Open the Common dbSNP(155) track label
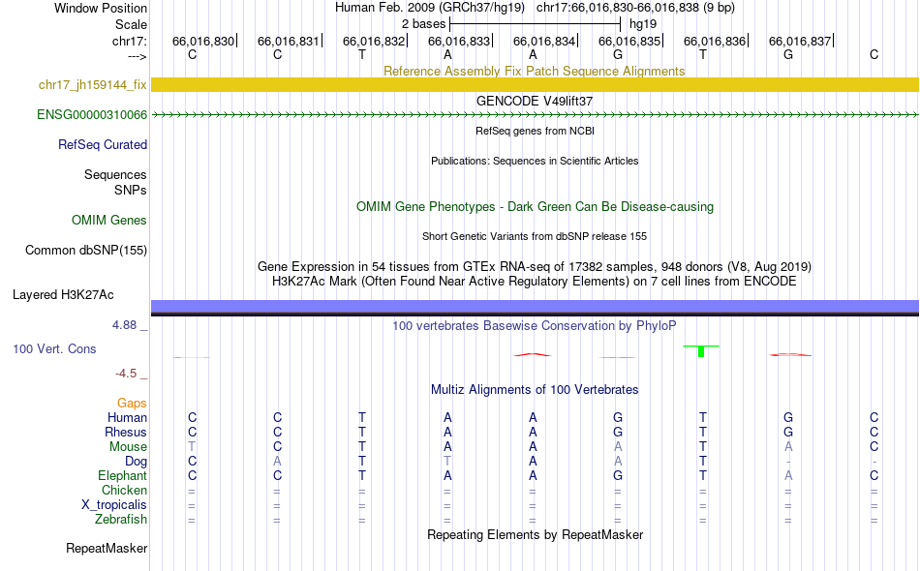920x571 pixels. 85,251
